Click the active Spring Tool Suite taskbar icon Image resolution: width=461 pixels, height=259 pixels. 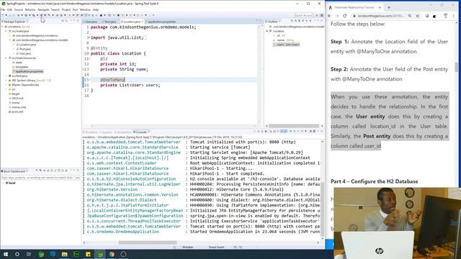click(x=100, y=254)
